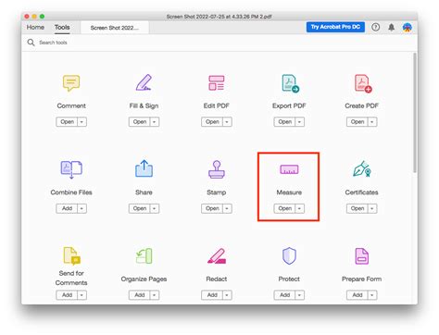Select the Create PDF tool icon

tap(363, 83)
